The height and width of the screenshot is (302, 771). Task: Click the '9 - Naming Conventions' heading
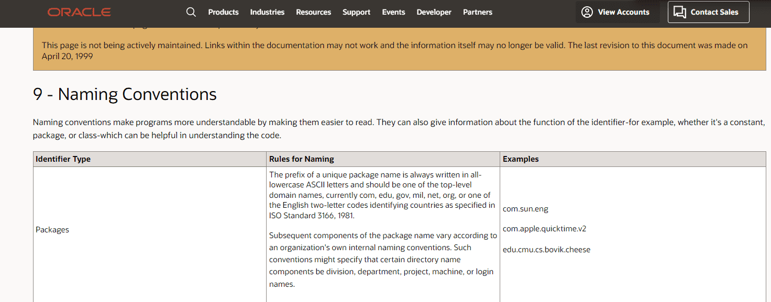(x=125, y=94)
